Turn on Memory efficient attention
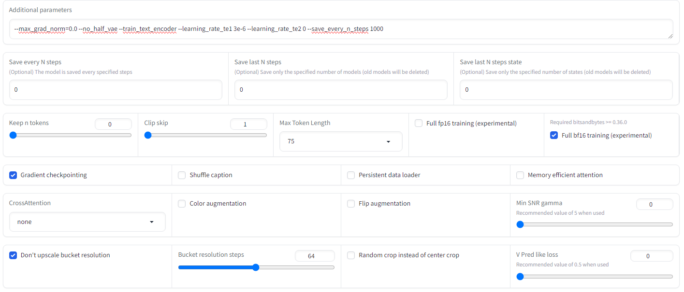 (x=520, y=175)
